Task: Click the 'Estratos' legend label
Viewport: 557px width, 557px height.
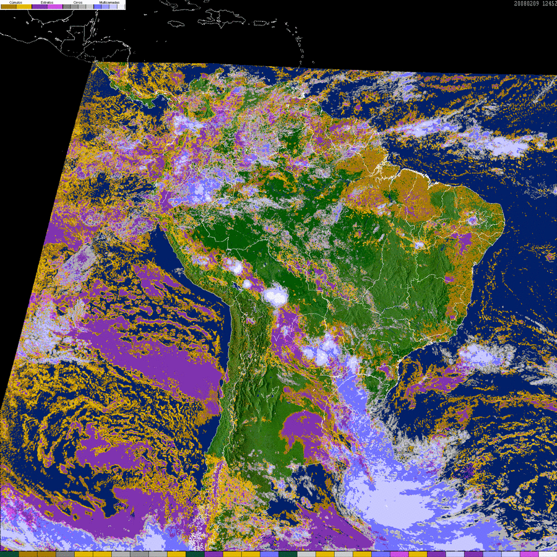Action: pos(47,2)
